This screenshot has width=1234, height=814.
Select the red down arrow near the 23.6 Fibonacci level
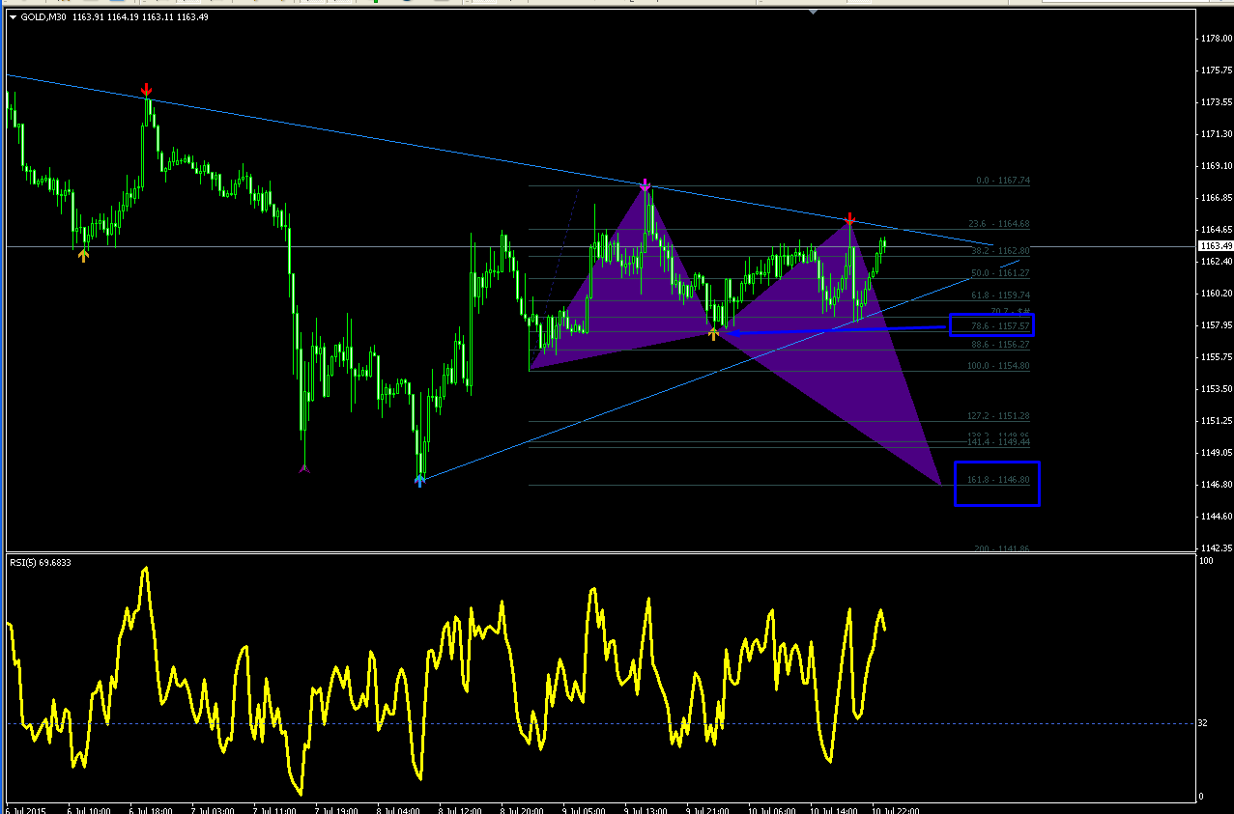click(x=848, y=218)
